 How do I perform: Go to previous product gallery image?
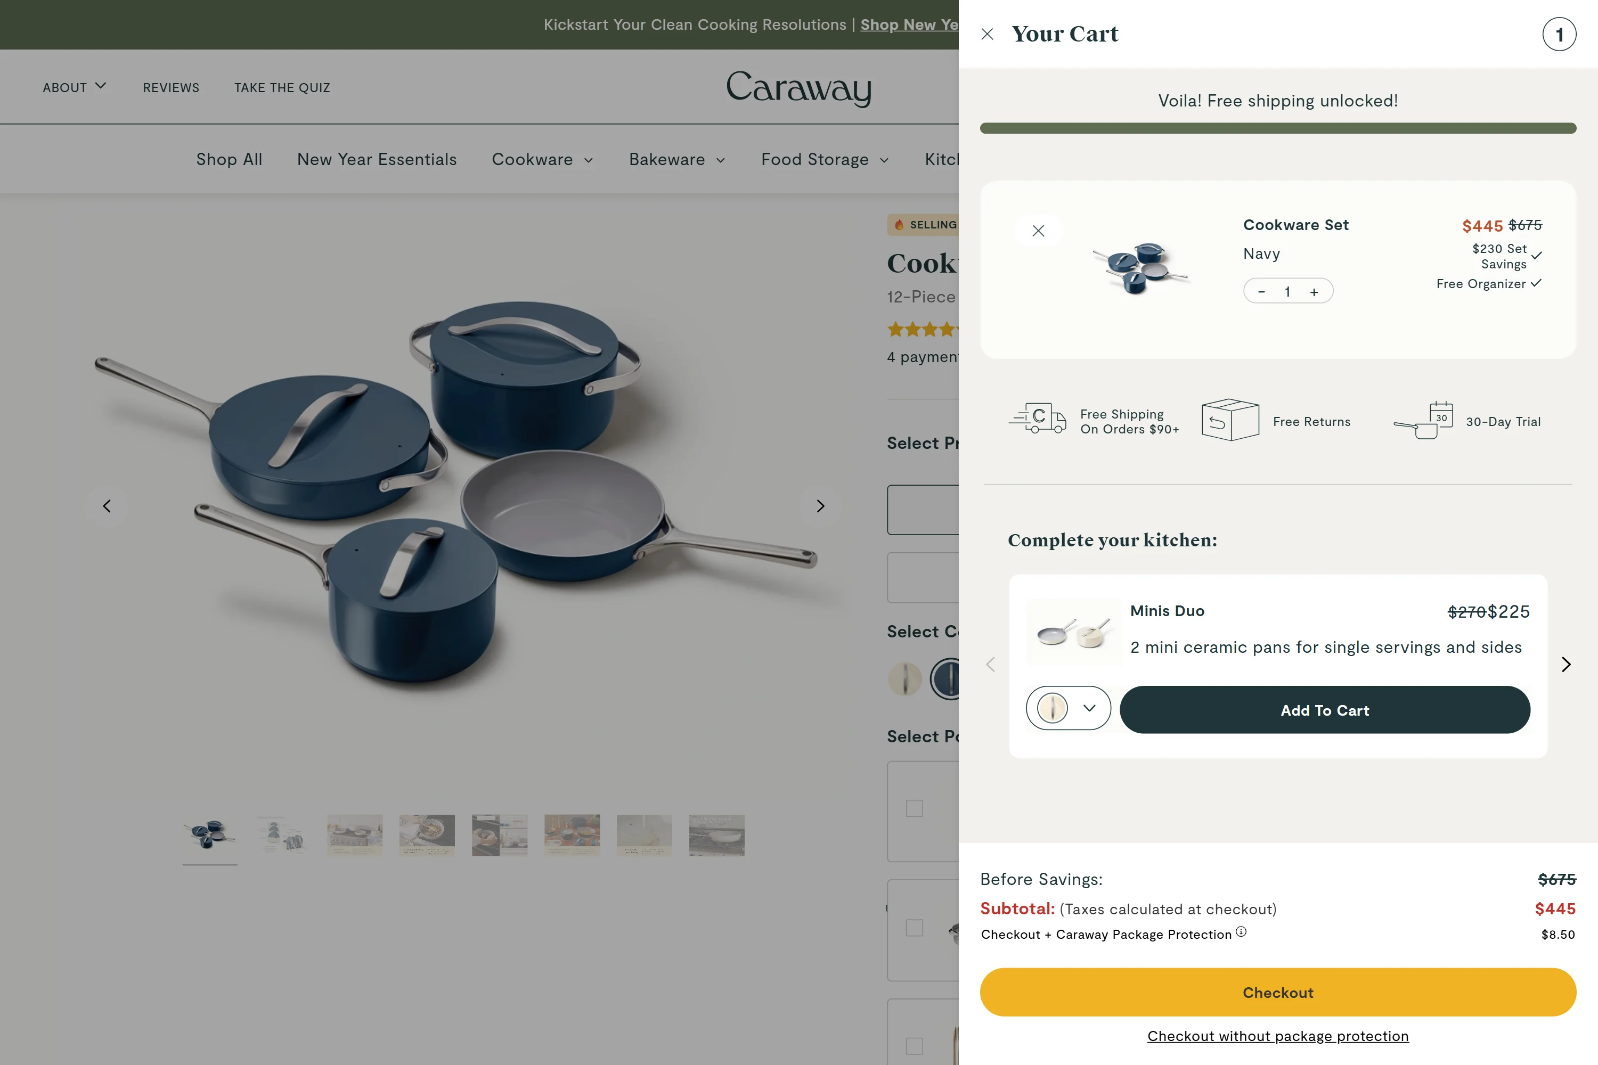click(x=107, y=506)
